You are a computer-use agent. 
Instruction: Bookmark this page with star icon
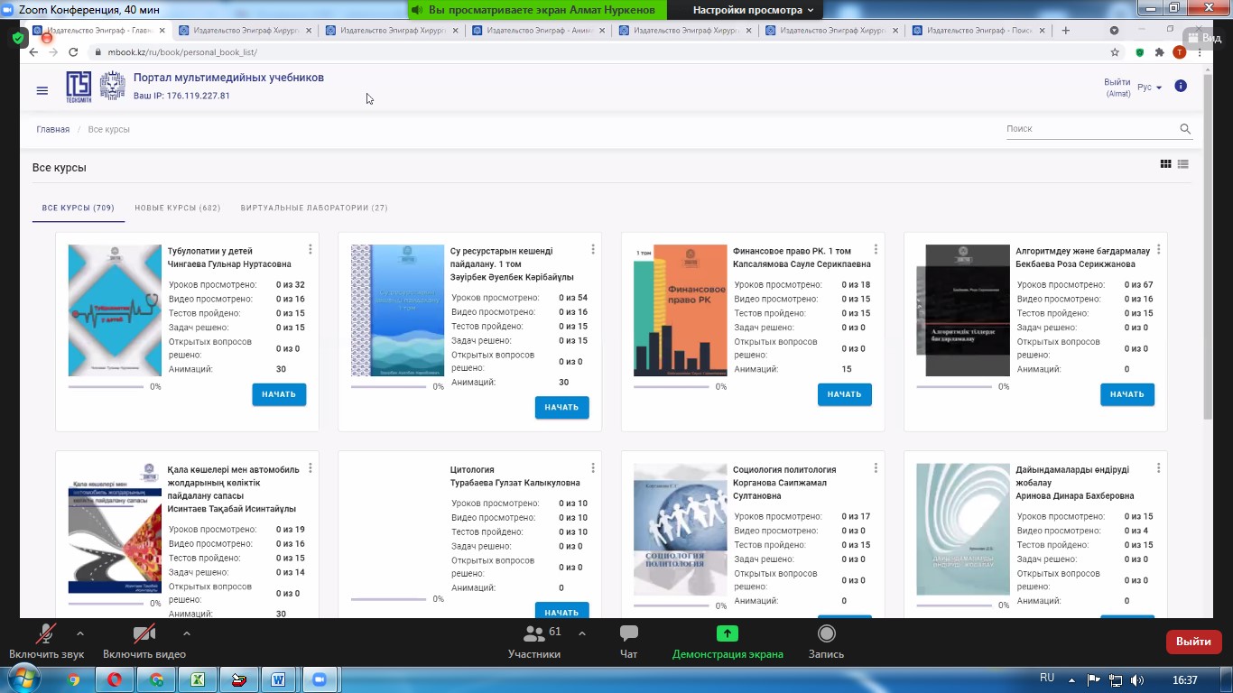pos(1115,52)
